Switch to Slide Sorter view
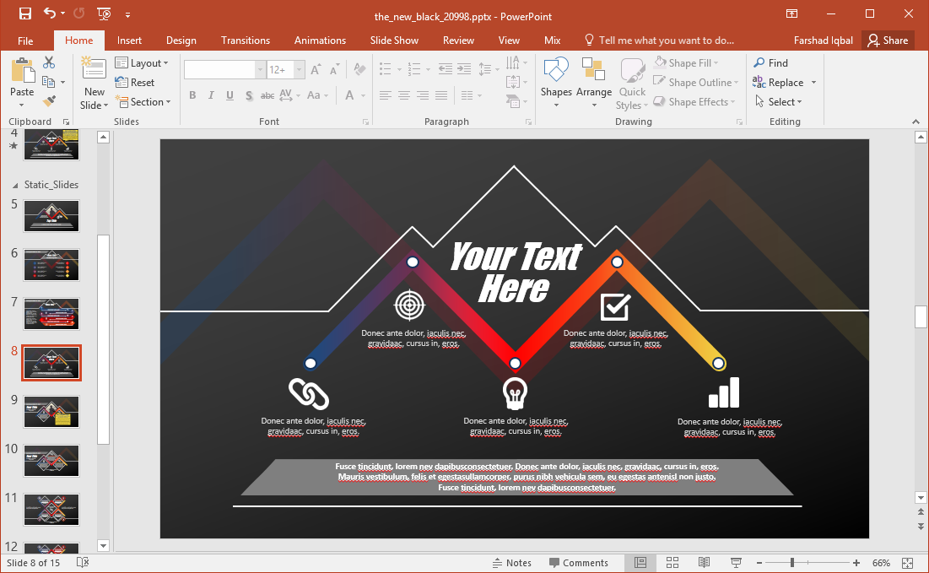This screenshot has width=929, height=573. point(672,563)
